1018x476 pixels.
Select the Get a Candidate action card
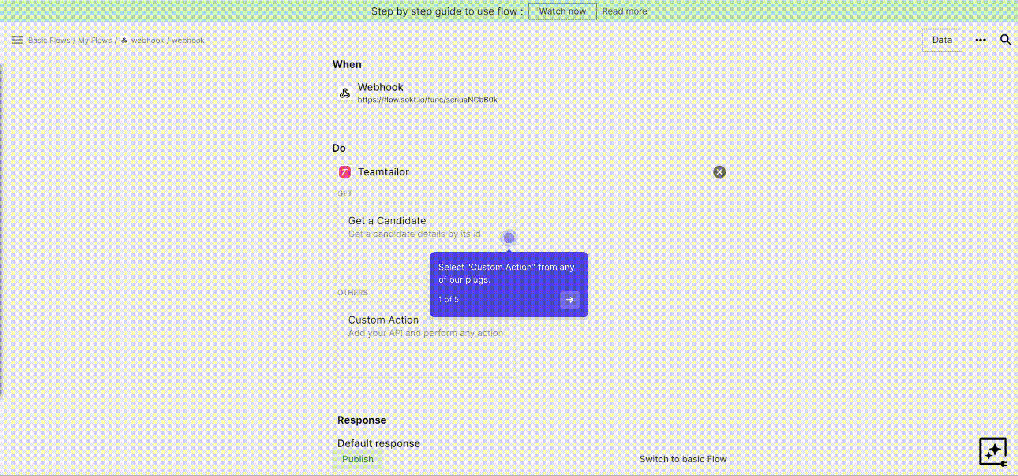click(427, 240)
